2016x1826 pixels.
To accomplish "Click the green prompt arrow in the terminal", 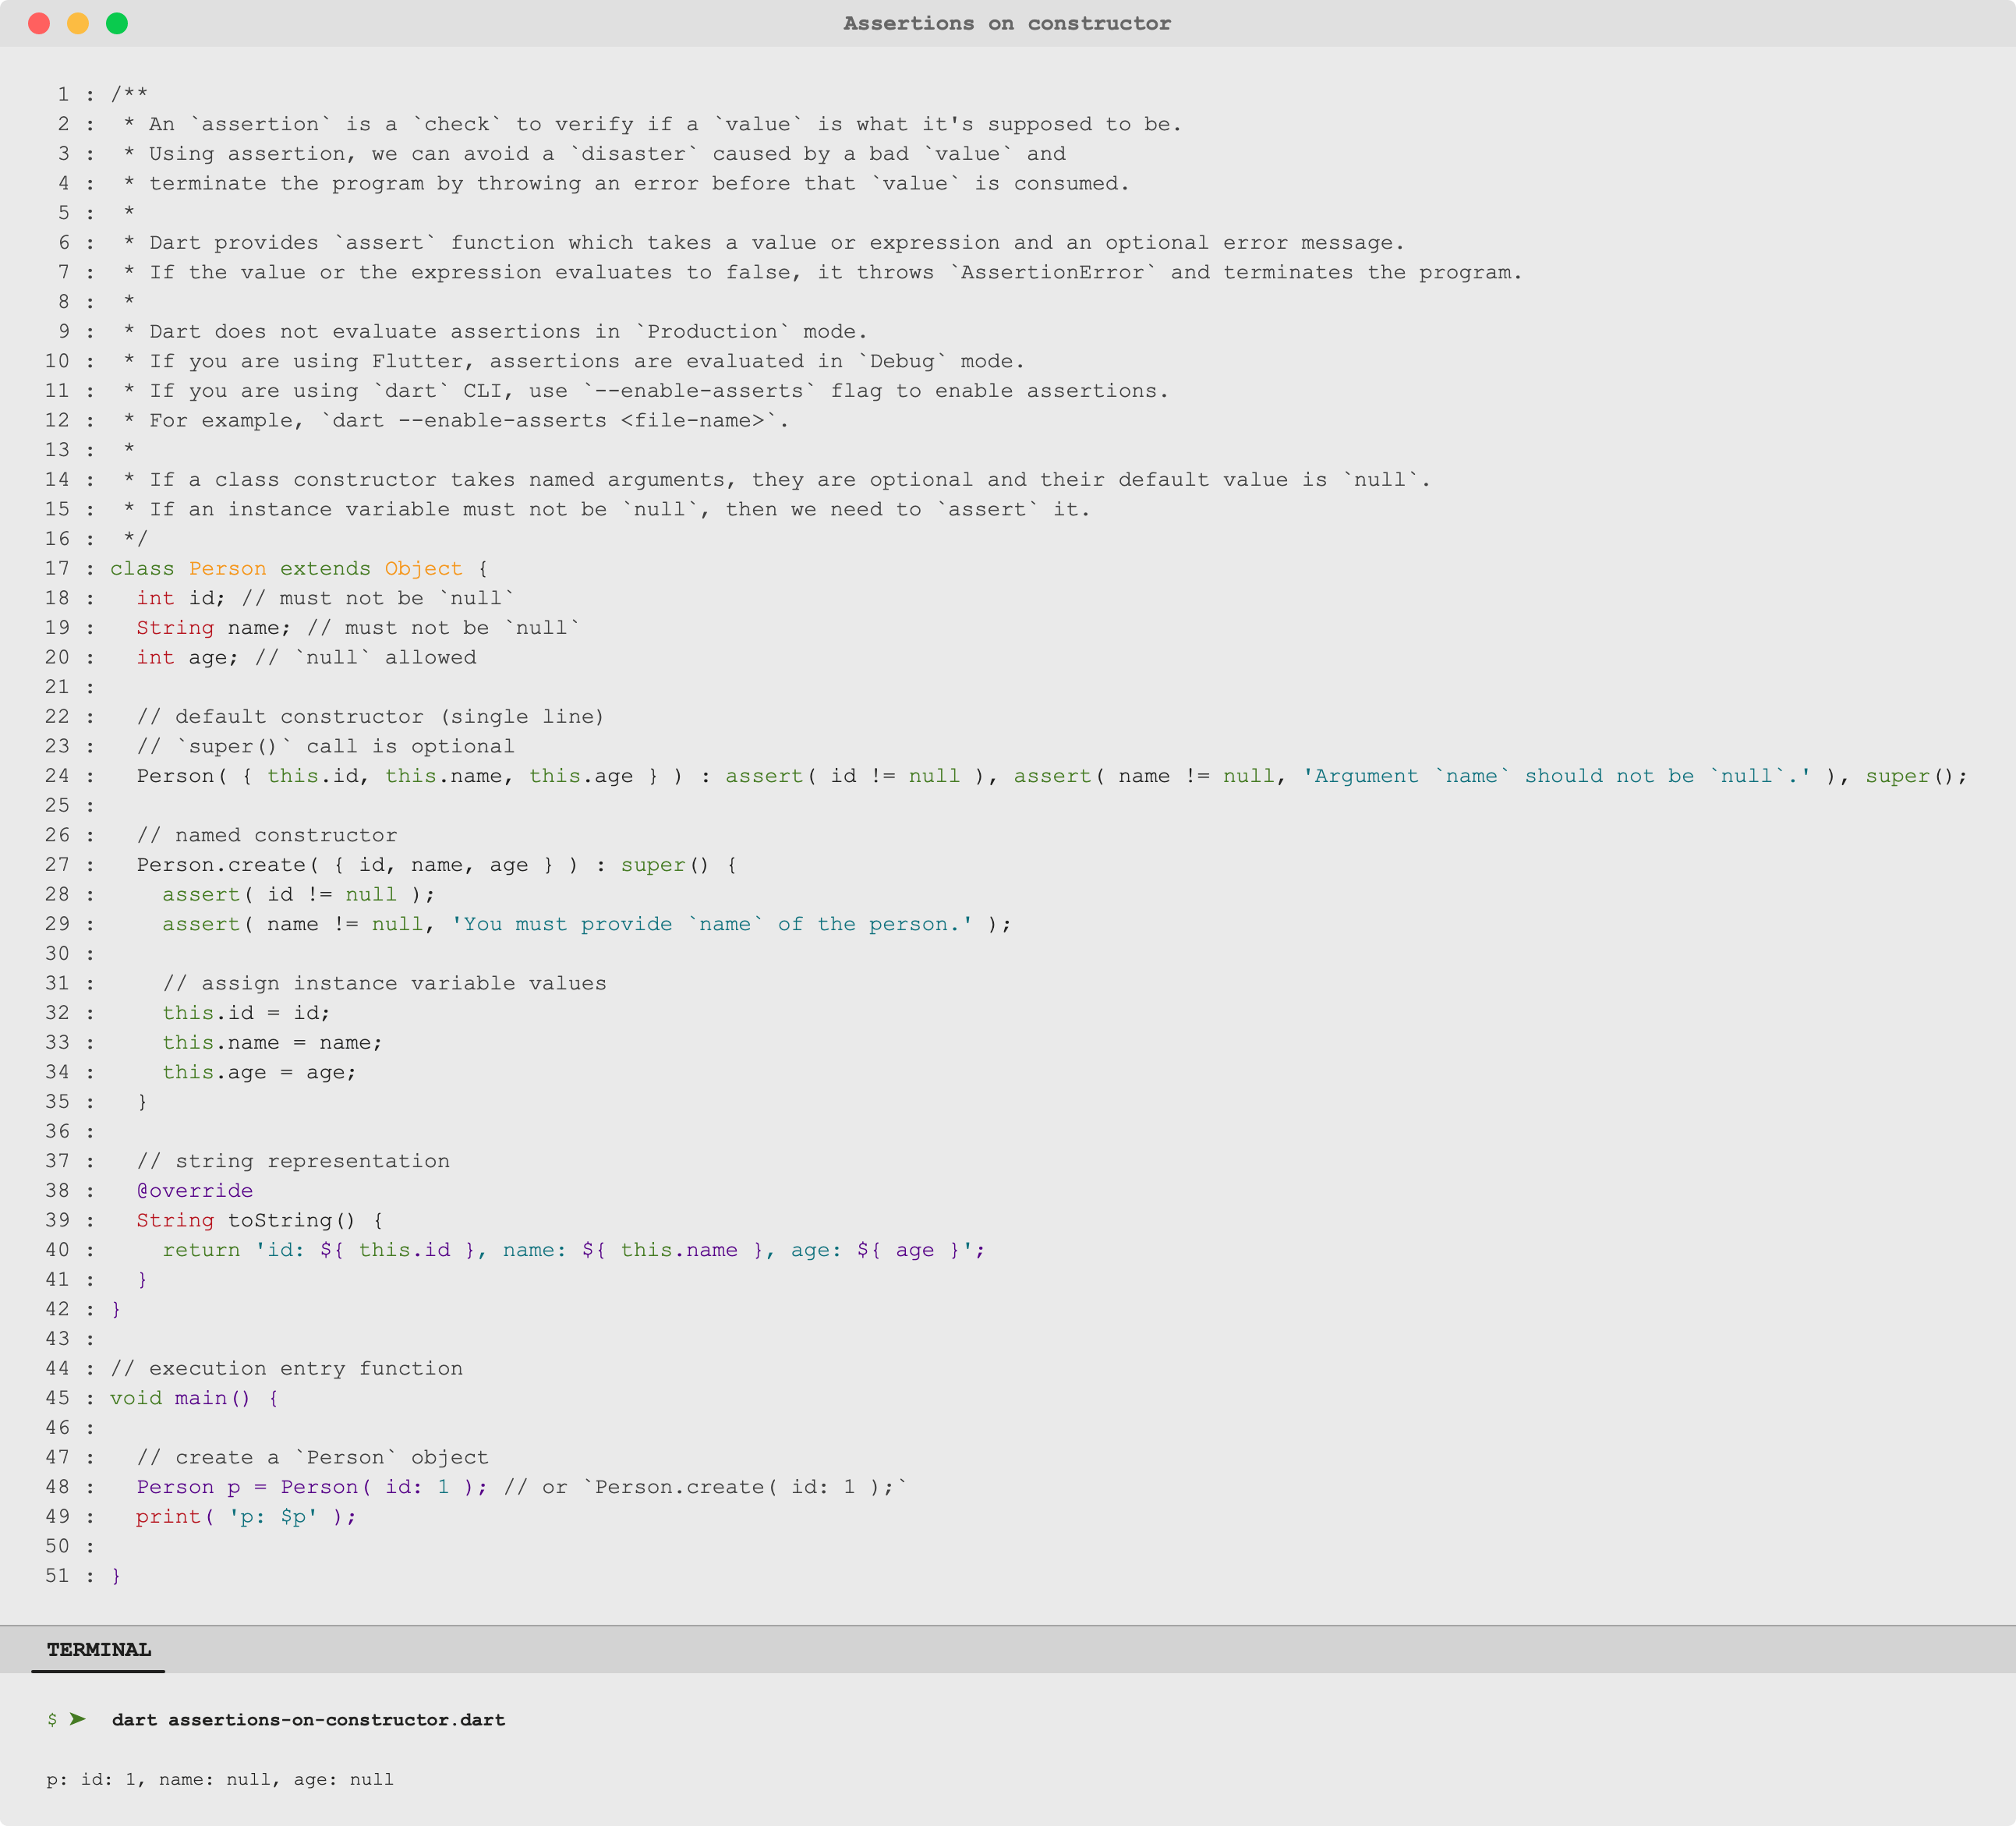I will point(79,1720).
